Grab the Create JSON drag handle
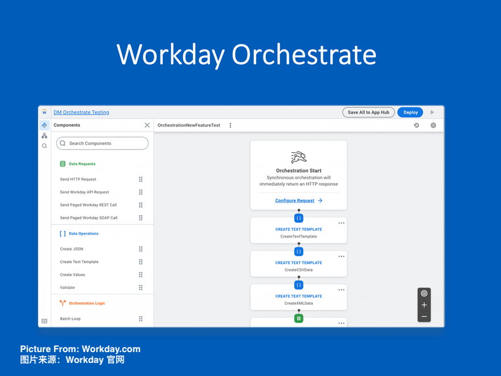This screenshot has width=501, height=376. point(141,249)
